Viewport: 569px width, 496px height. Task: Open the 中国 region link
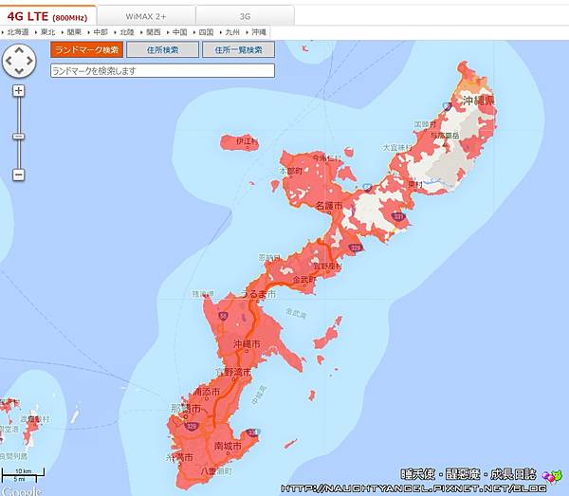(179, 32)
